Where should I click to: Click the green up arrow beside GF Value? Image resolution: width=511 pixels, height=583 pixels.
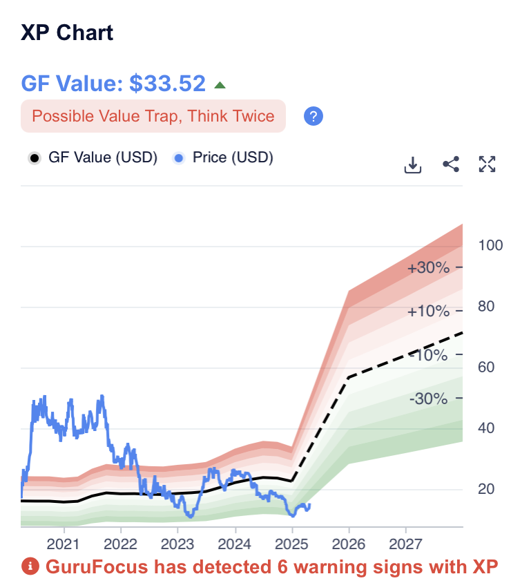click(x=220, y=85)
